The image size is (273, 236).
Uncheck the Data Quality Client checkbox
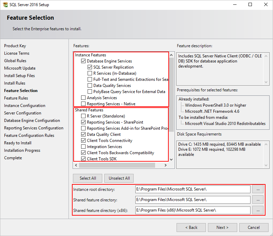[x=83, y=134]
